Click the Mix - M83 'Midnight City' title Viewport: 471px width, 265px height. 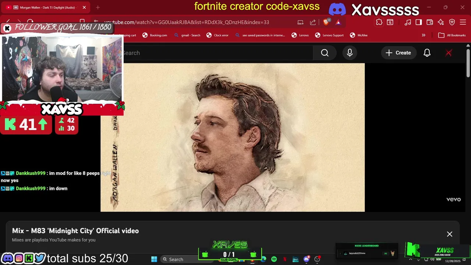pyautogui.click(x=75, y=231)
